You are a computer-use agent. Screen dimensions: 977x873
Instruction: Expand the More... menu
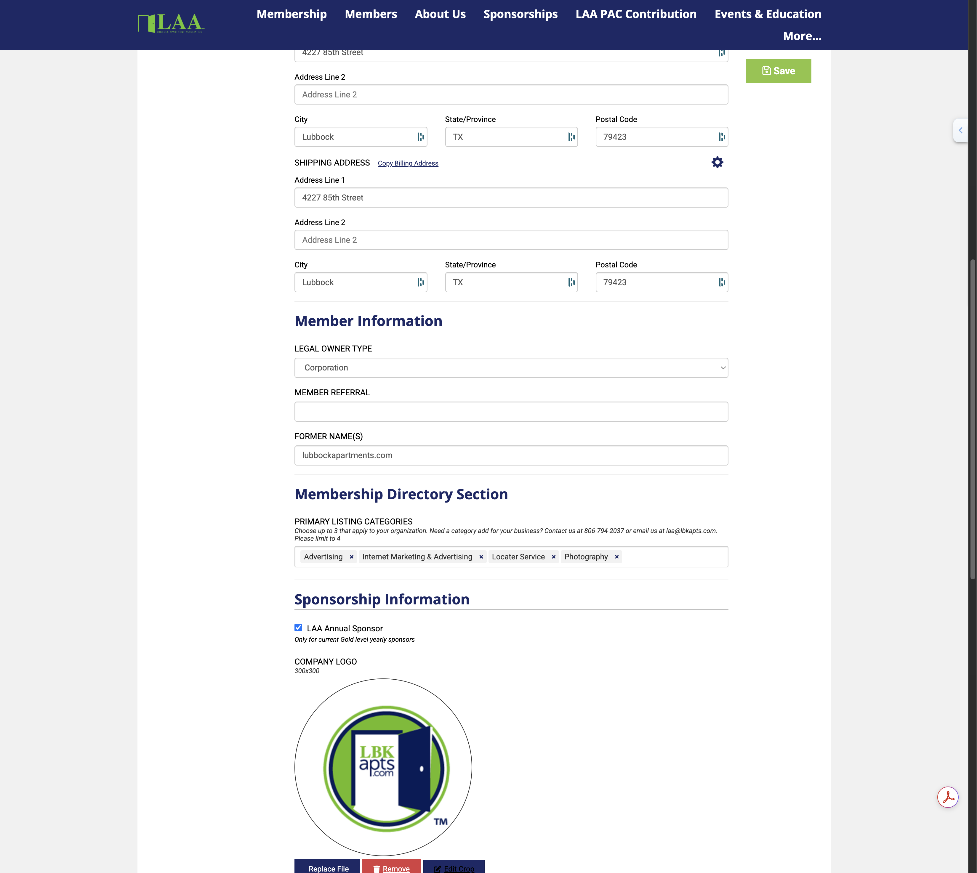802,36
